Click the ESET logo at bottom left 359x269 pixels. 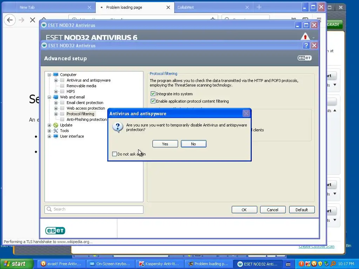(x=55, y=230)
